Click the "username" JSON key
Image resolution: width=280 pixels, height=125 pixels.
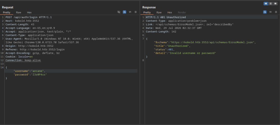pos(22,71)
